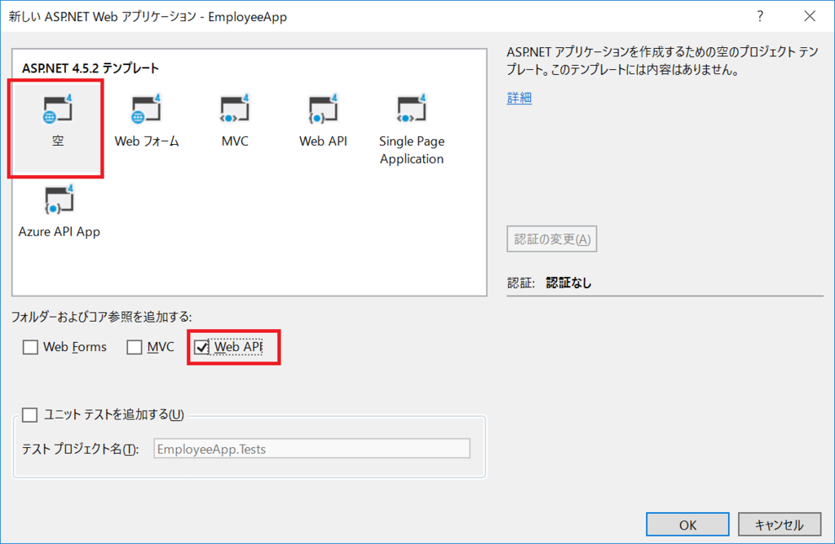Click the 認証なし status text
The width and height of the screenshot is (835, 544).
point(568,283)
